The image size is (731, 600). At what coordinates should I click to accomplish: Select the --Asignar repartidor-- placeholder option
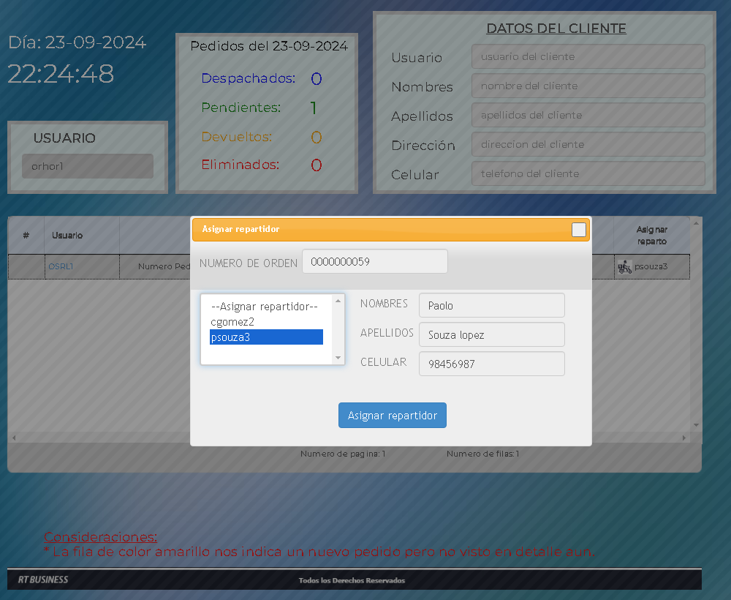point(264,307)
